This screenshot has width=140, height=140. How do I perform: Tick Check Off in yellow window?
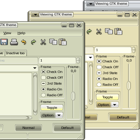click(x=99, y=67)
